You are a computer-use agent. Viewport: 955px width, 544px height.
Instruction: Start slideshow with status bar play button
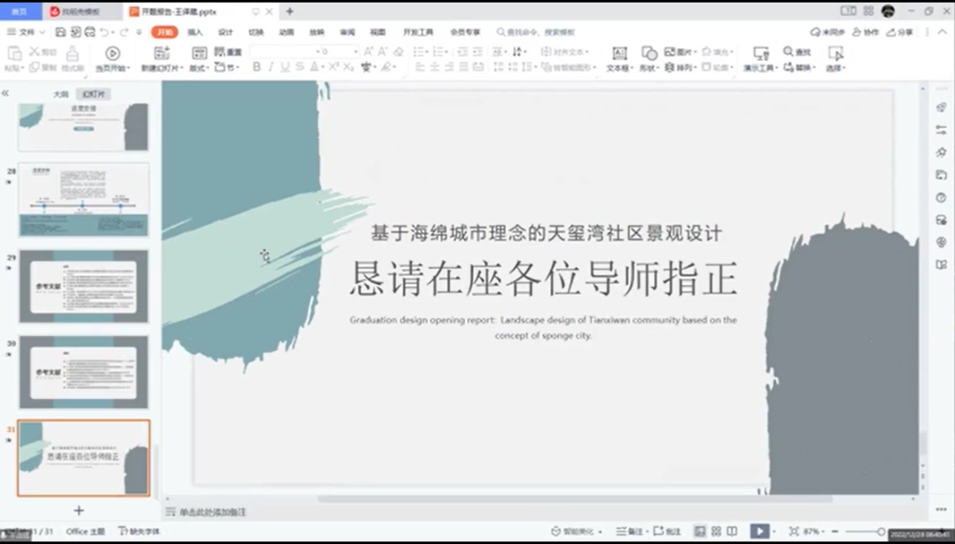click(x=759, y=531)
